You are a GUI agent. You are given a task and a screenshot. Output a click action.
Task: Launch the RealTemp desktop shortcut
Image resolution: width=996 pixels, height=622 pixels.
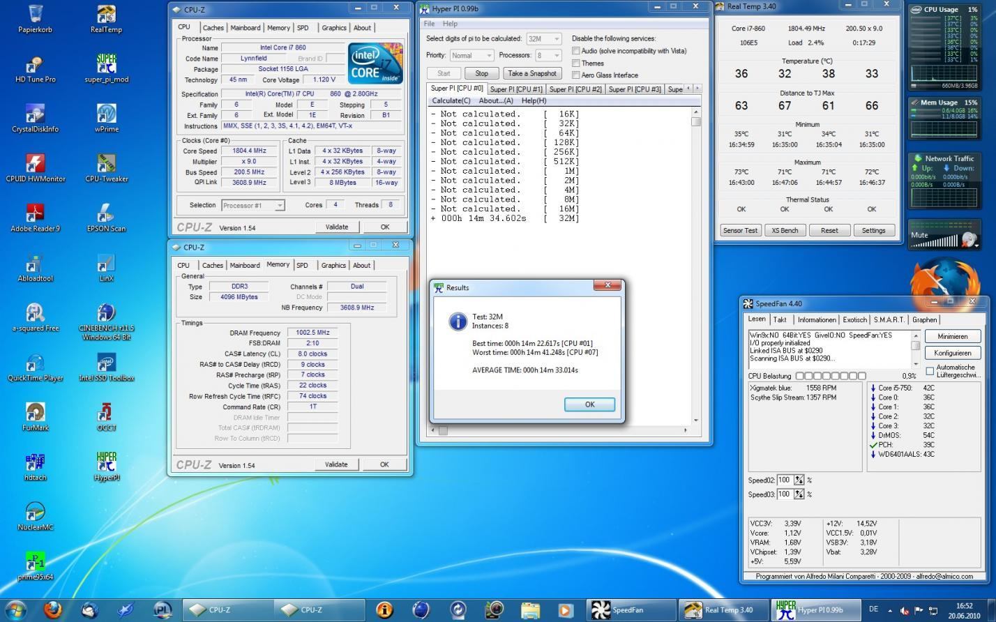coord(106,18)
